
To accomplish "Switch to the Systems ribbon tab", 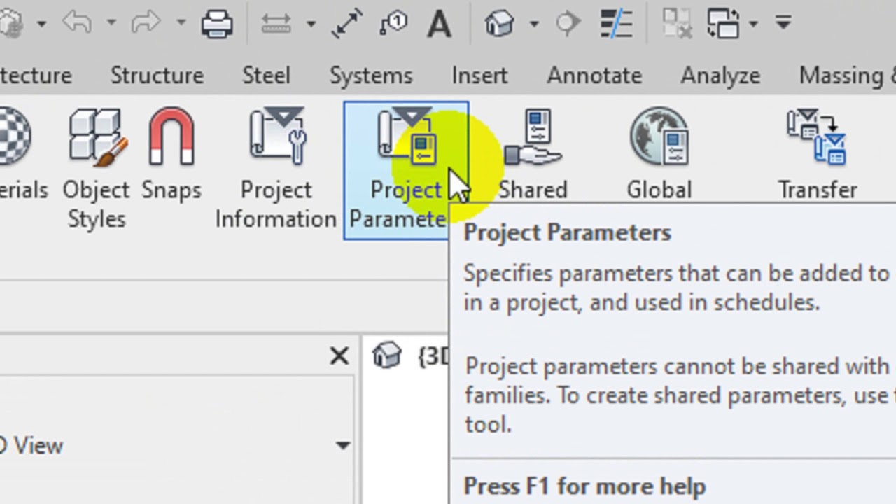I will (371, 76).
